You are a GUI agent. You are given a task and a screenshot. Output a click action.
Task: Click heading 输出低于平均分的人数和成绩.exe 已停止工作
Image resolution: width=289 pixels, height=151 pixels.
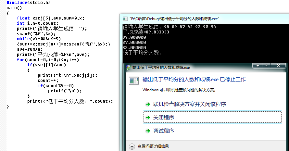click(x=194, y=80)
